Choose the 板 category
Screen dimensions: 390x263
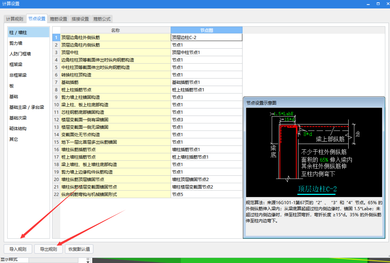[x=28, y=86]
